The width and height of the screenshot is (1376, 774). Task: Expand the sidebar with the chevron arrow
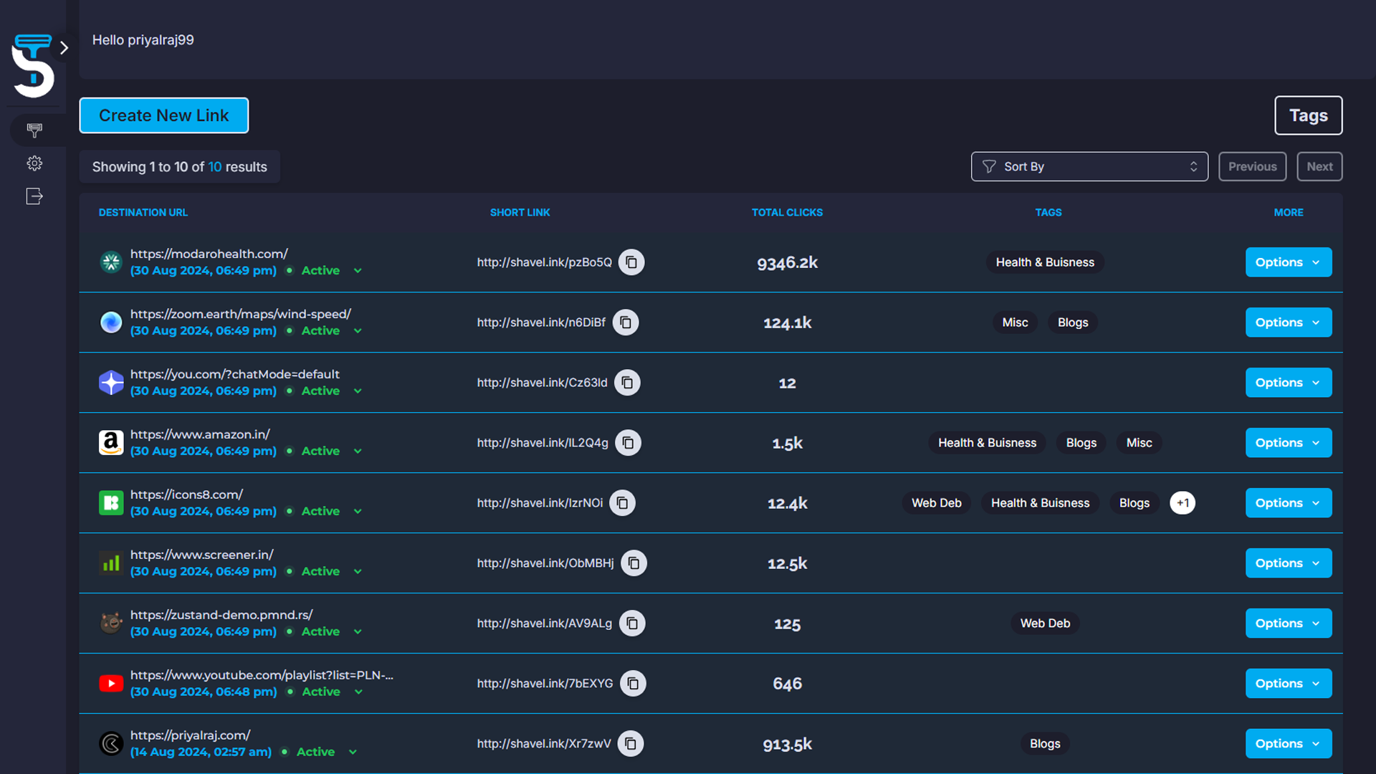coord(64,47)
